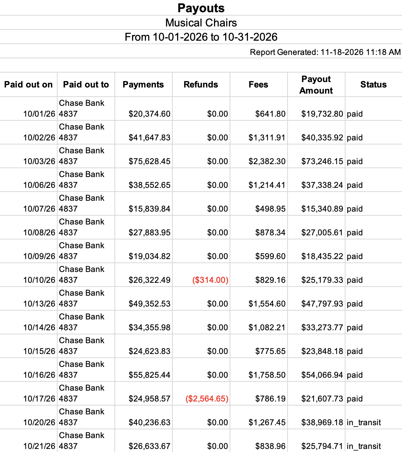
Task: Click the Paid out to column header
Action: coord(86,84)
